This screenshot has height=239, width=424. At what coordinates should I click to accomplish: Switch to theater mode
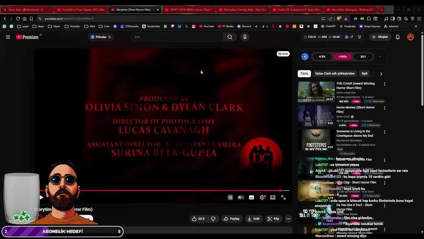pyautogui.click(x=273, y=198)
